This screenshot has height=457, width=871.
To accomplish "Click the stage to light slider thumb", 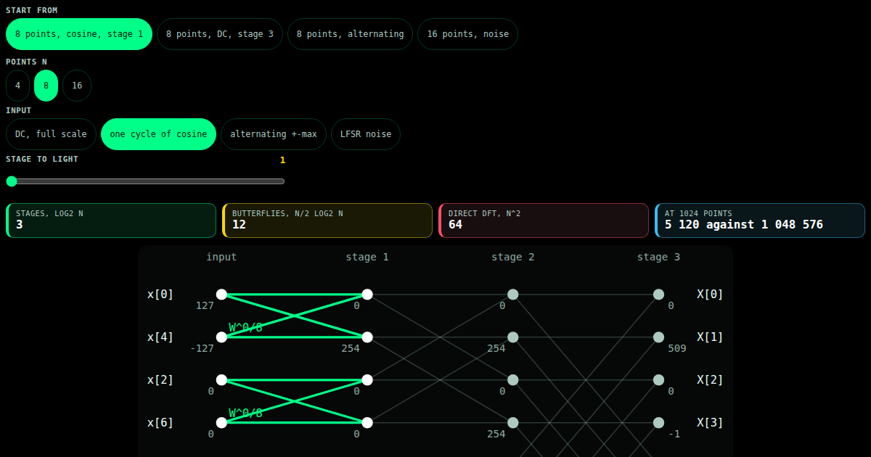I will 12,181.
